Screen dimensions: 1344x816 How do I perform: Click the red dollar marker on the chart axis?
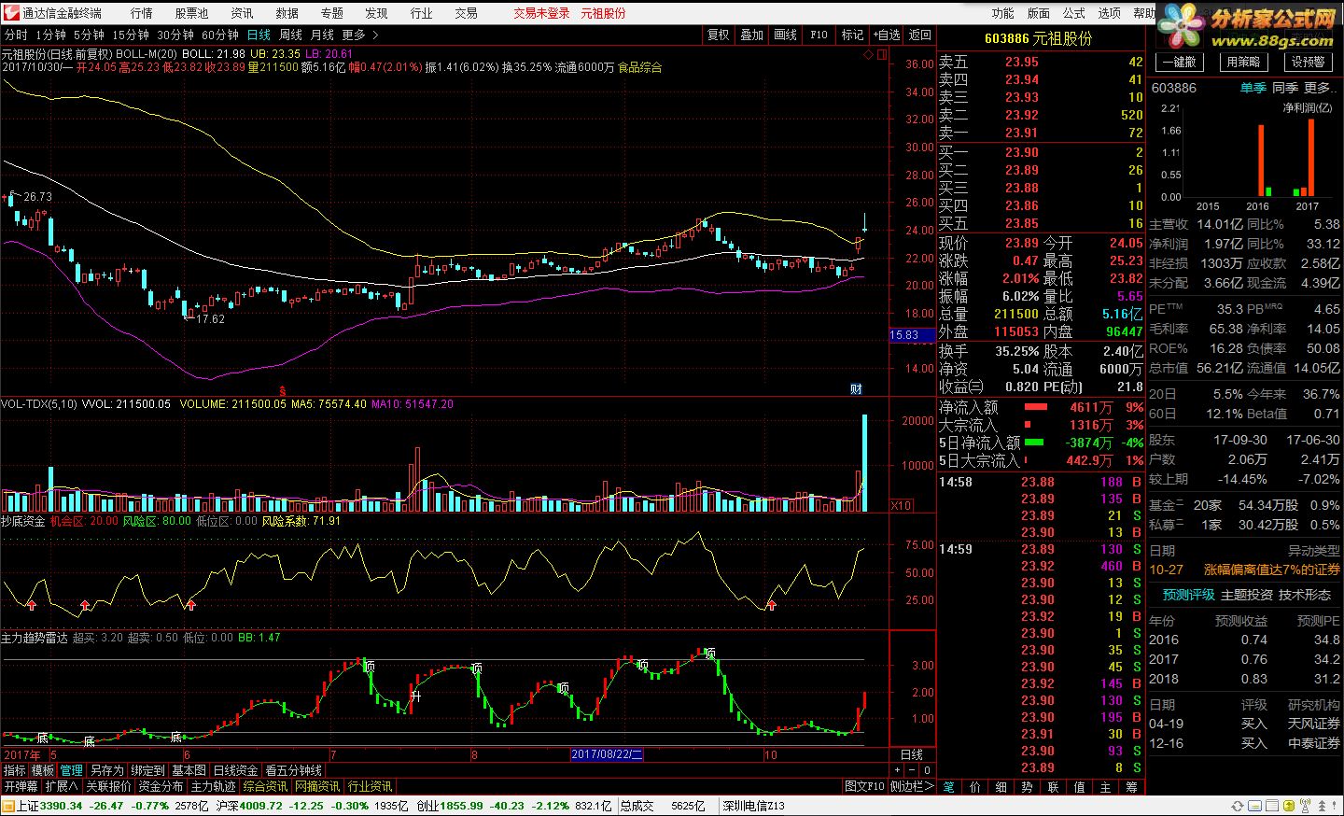click(282, 389)
